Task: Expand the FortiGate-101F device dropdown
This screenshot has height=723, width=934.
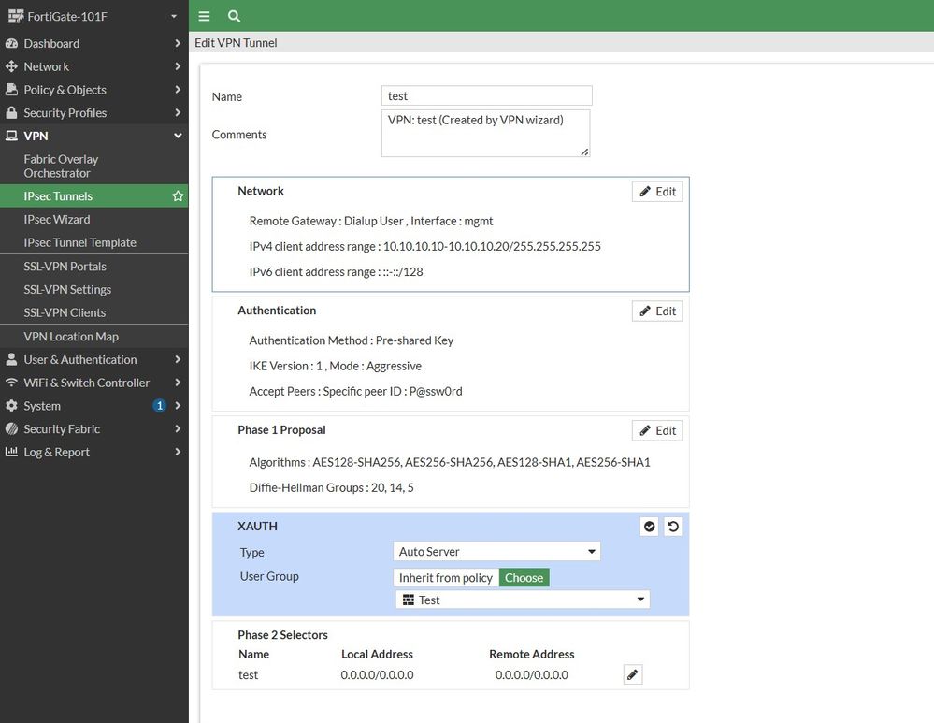Action: [x=173, y=17]
